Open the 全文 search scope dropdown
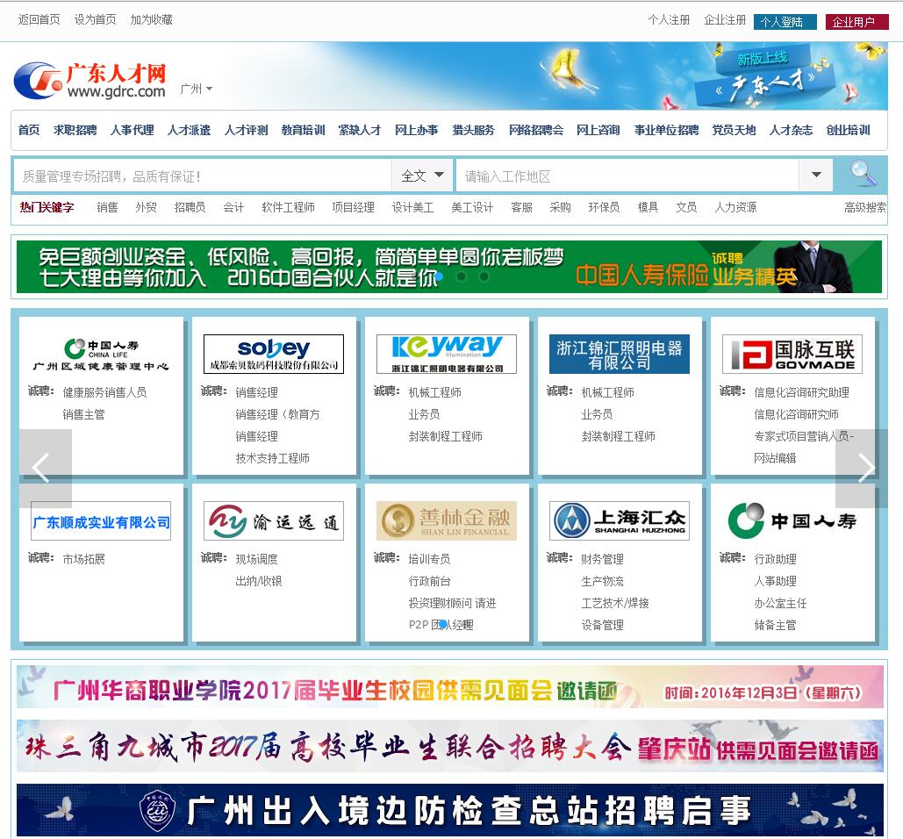Viewport: 903px width, 839px height. click(x=423, y=175)
